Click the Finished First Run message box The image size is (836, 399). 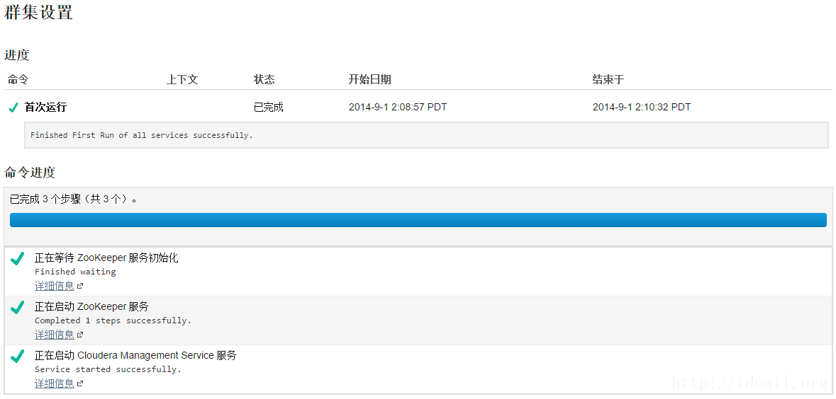click(425, 135)
